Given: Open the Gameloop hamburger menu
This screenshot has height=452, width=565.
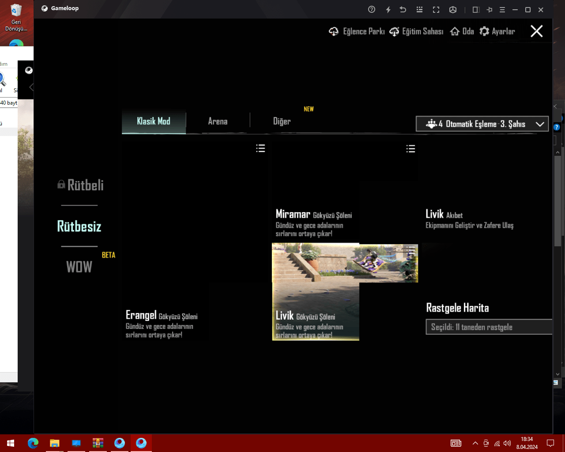Looking at the screenshot, I should click(x=502, y=9).
